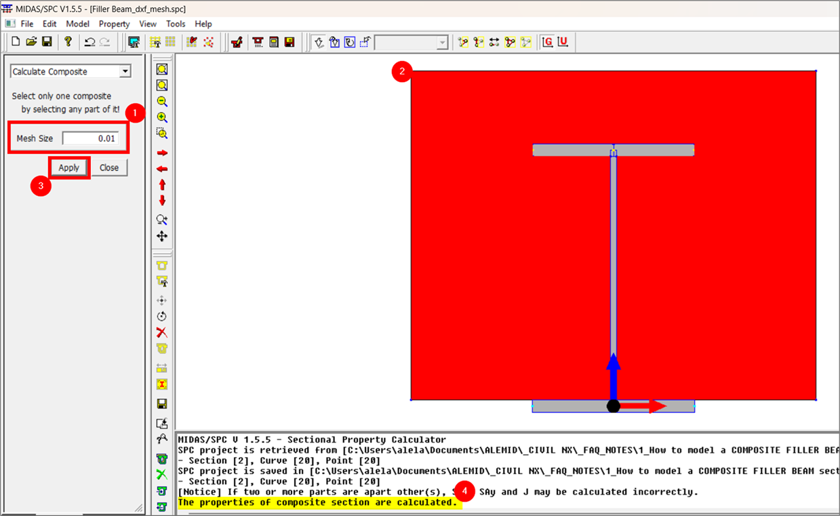Click the dynamic zoom magnifier icon above move cross
Screen dimensions: 840x516
coord(162,220)
